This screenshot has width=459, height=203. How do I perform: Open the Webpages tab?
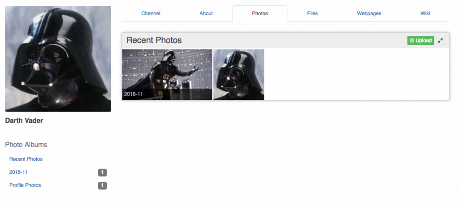click(x=369, y=13)
